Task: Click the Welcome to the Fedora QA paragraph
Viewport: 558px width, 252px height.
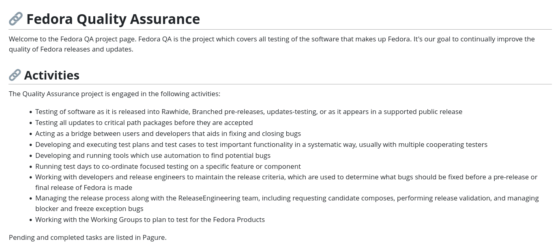Action: pyautogui.click(x=272, y=44)
